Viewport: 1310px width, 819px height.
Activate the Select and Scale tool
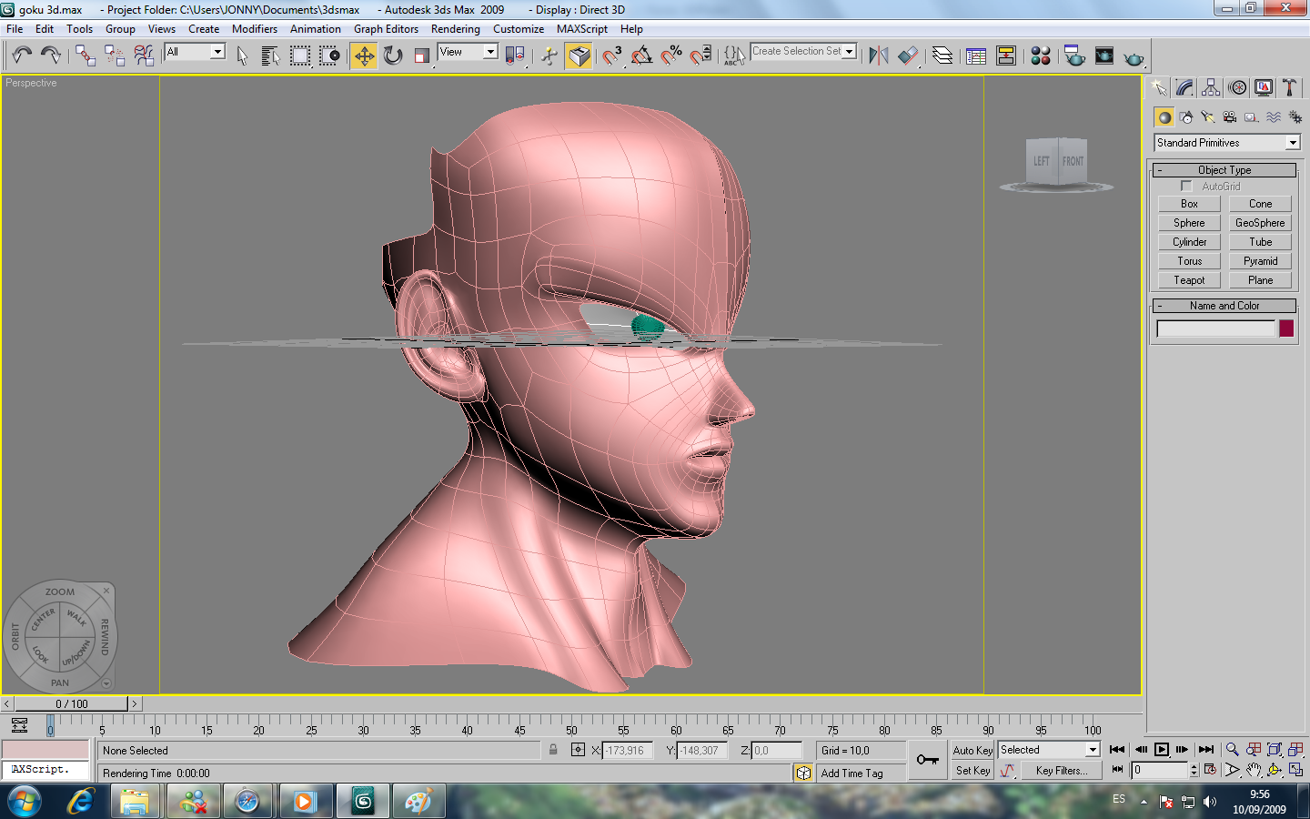[x=421, y=56]
